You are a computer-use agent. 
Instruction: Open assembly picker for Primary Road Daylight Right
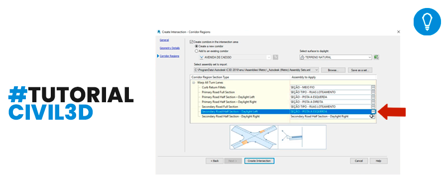tap(373, 102)
